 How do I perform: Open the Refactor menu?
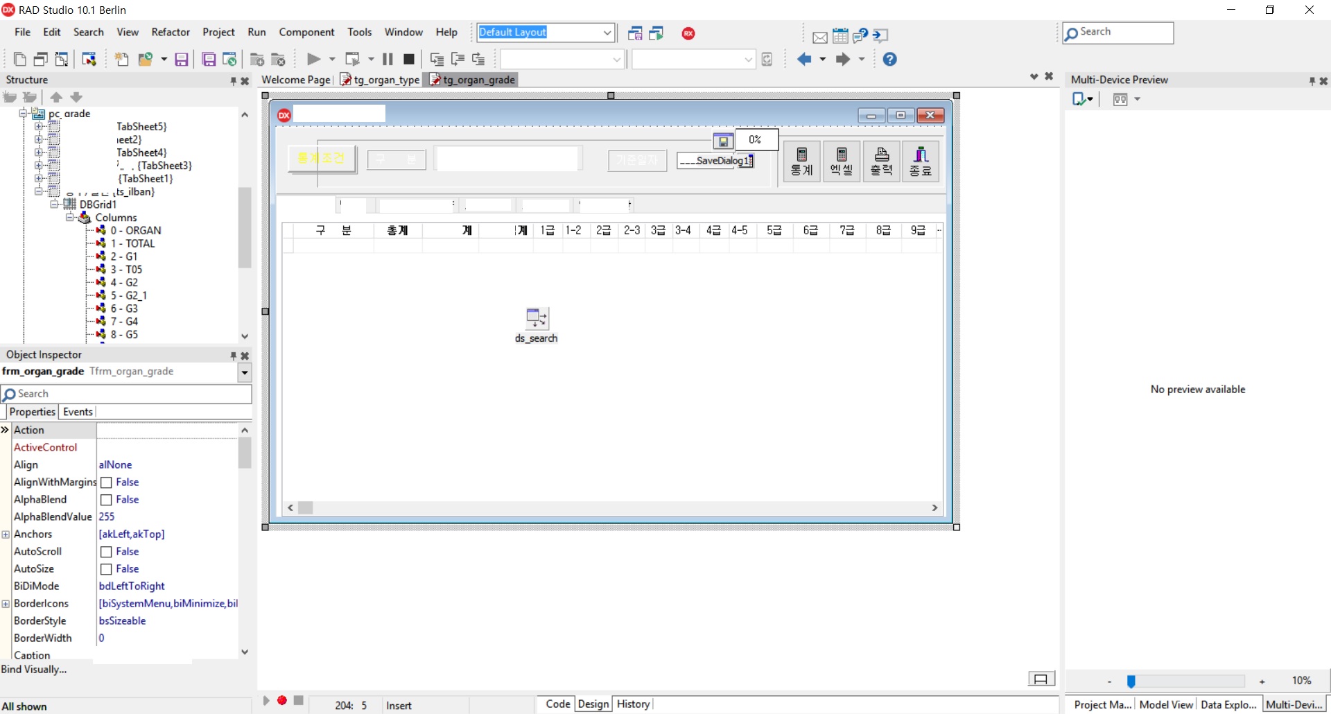(171, 33)
